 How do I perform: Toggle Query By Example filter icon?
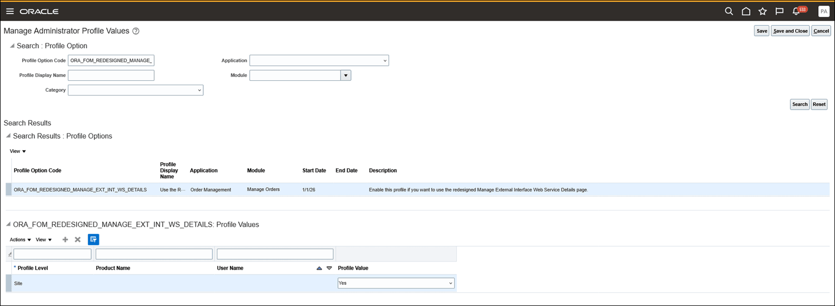click(x=93, y=239)
